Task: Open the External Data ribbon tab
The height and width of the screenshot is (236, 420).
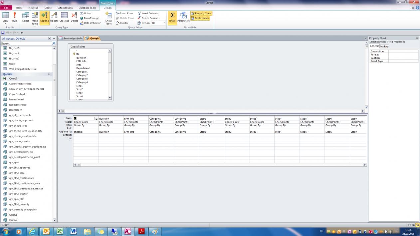Action: [x=65, y=8]
